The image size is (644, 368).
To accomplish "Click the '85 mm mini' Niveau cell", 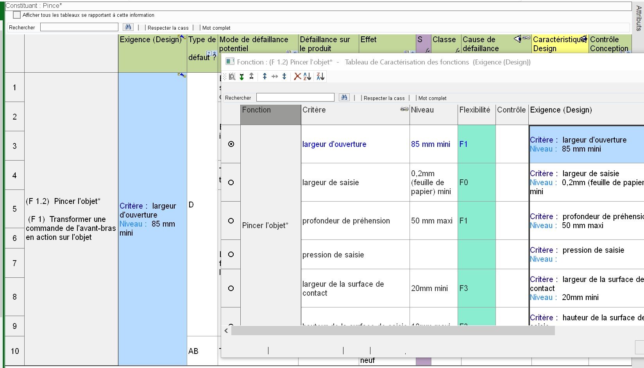I will point(433,144).
